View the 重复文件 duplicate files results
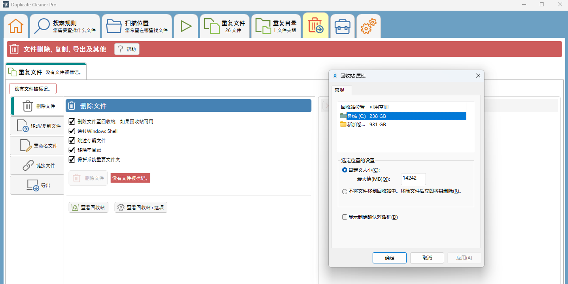Image resolution: width=568 pixels, height=284 pixels. (224, 25)
